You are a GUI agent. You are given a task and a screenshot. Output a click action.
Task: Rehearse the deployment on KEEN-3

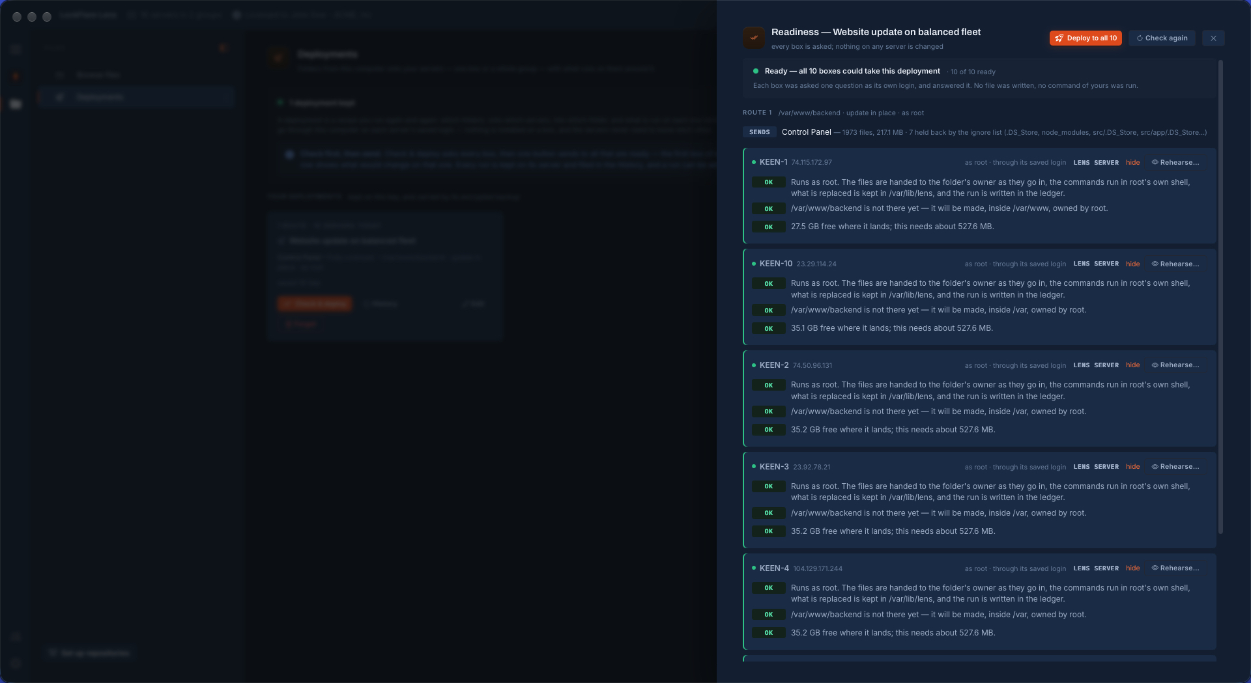[1175, 467]
